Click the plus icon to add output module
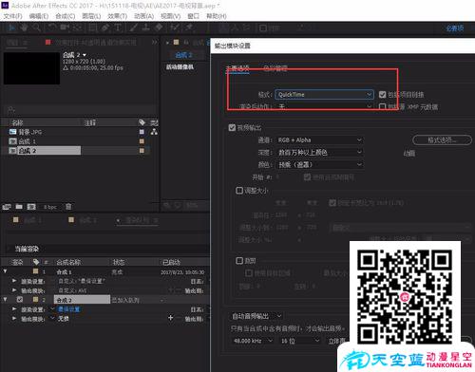 pyautogui.click(x=170, y=318)
